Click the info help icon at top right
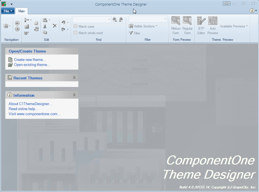The height and width of the screenshot is (192, 259). (x=252, y=11)
